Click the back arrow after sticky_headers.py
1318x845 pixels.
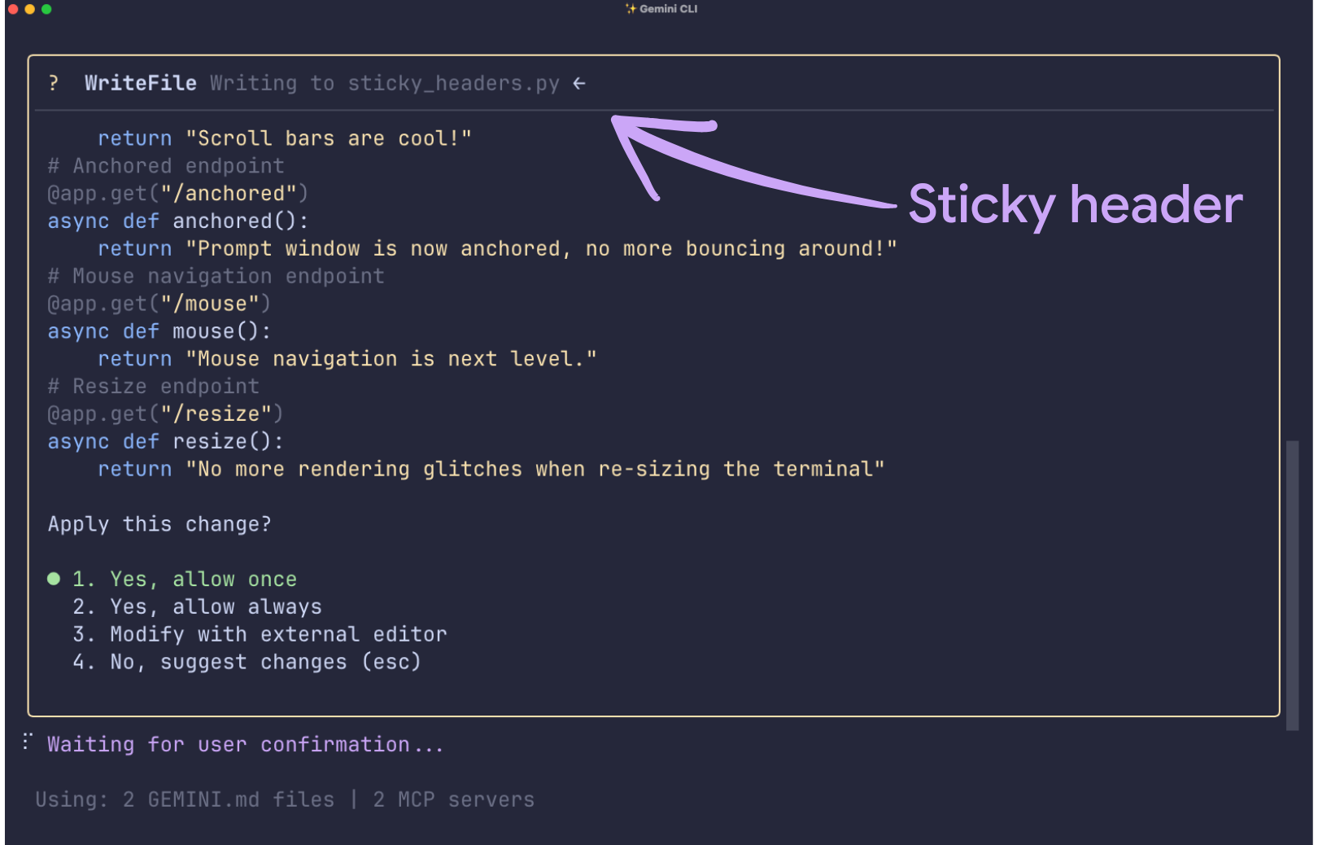click(x=578, y=82)
